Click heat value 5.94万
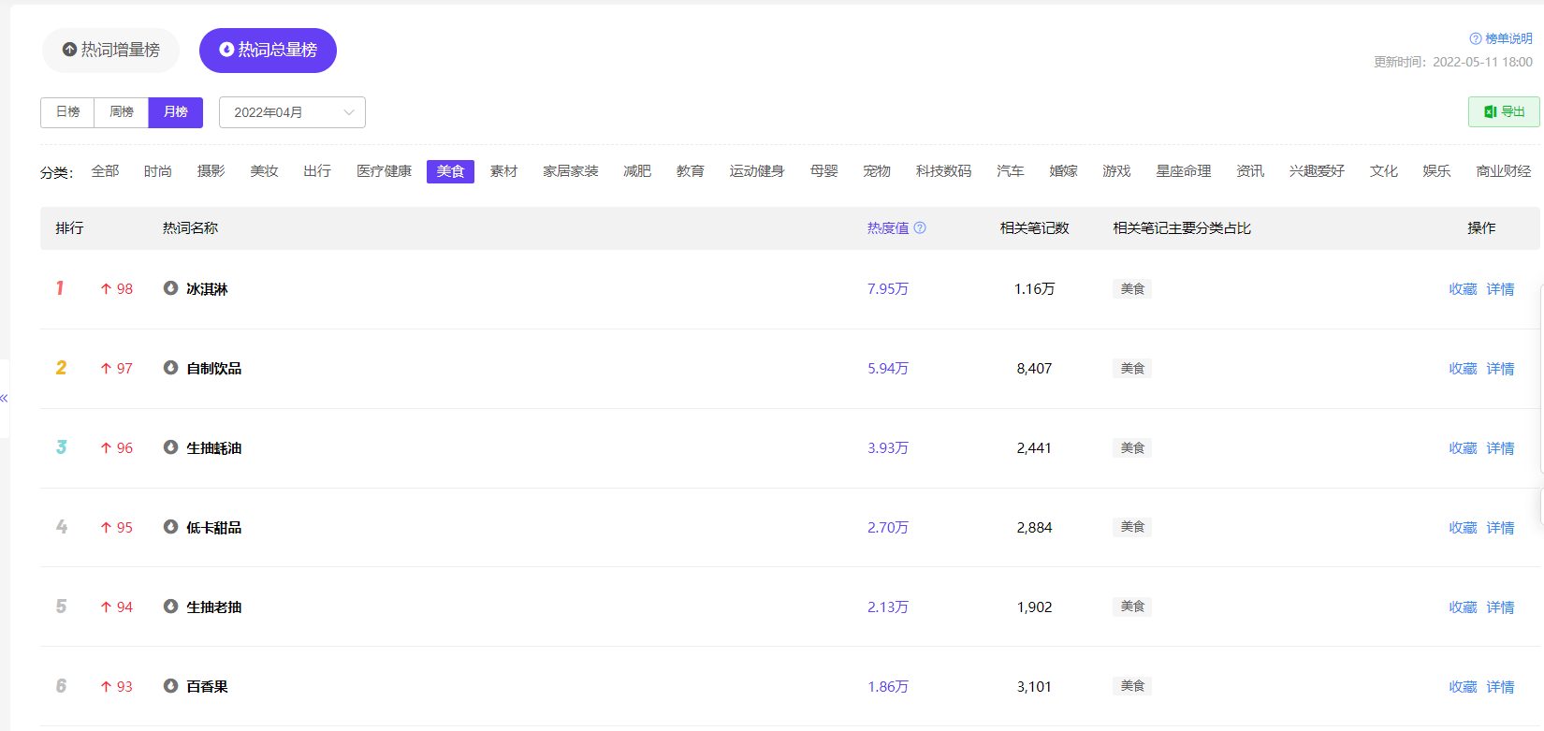Screen dimensions: 1544x731 (x=888, y=369)
